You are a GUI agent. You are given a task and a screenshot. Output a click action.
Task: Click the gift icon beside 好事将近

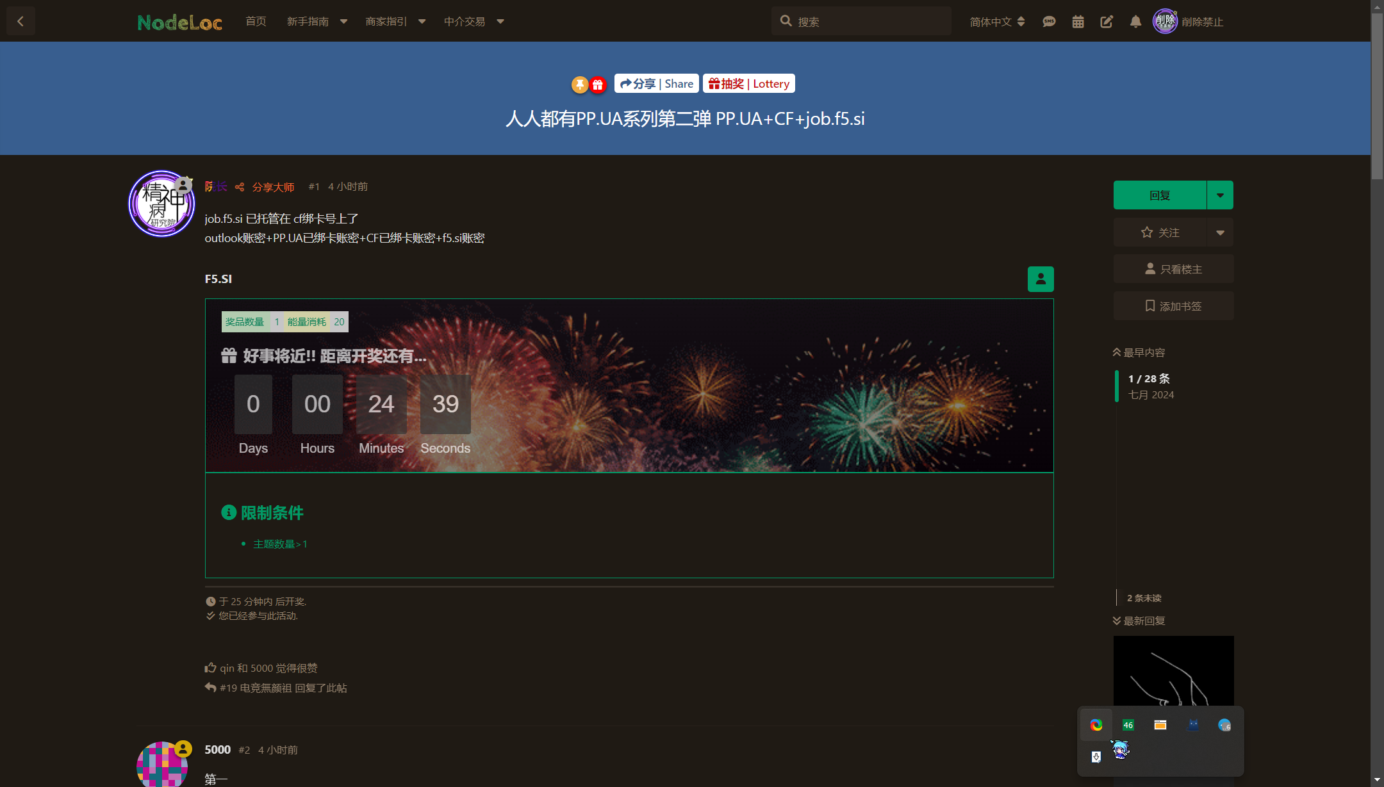pos(229,355)
